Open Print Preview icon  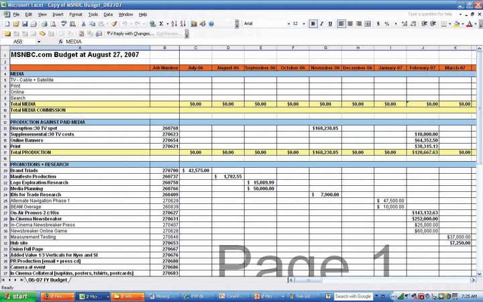pyautogui.click(x=53, y=23)
